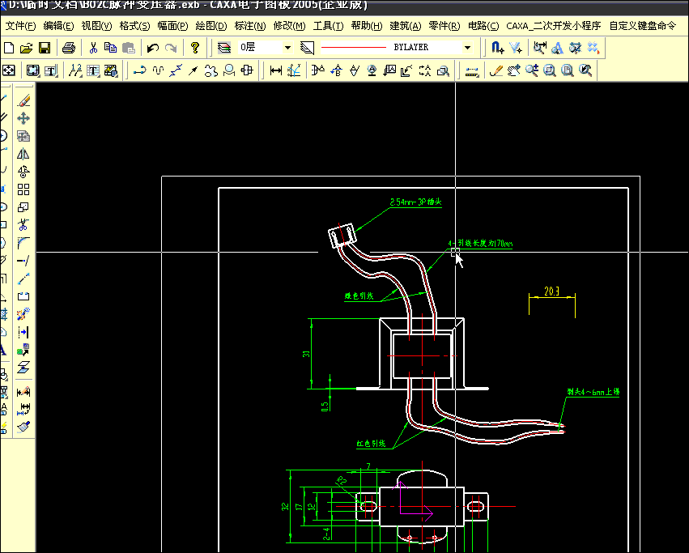Select the Rotate tool
The width and height of the screenshot is (689, 553).
click(x=23, y=172)
